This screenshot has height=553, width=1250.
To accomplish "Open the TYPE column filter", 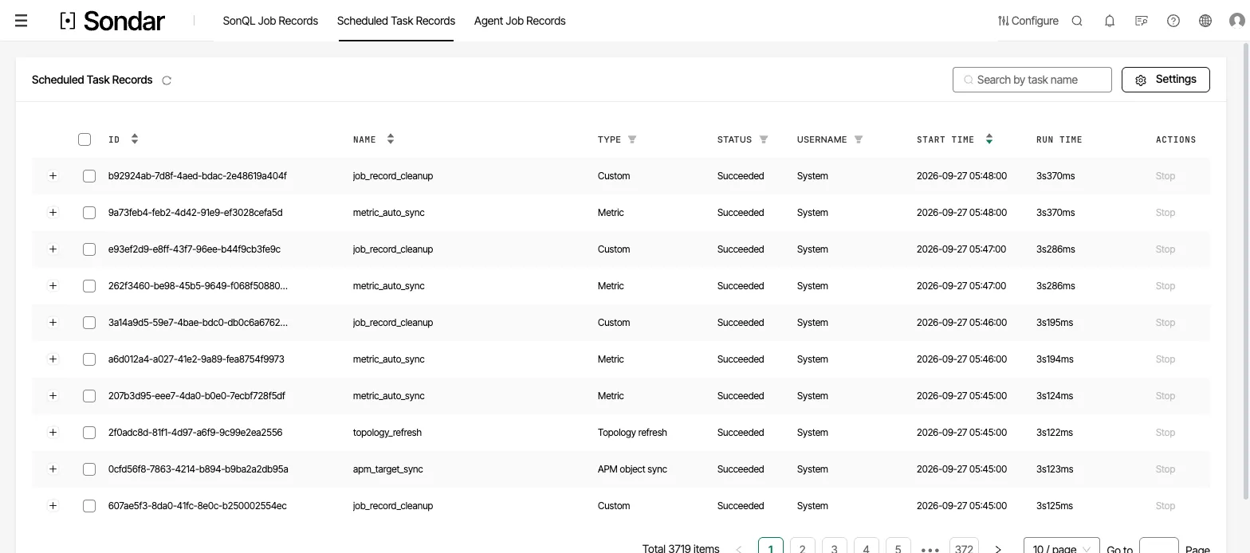I will 632,139.
